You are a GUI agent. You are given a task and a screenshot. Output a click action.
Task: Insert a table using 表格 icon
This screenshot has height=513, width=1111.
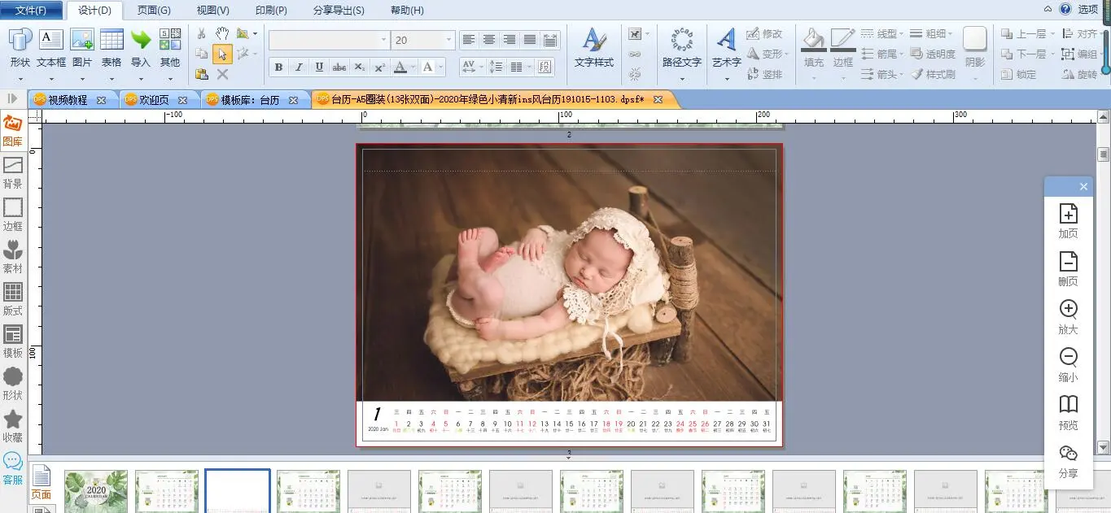tap(112, 47)
